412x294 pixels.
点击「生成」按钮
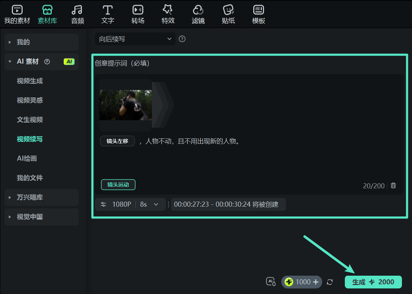(x=373, y=282)
